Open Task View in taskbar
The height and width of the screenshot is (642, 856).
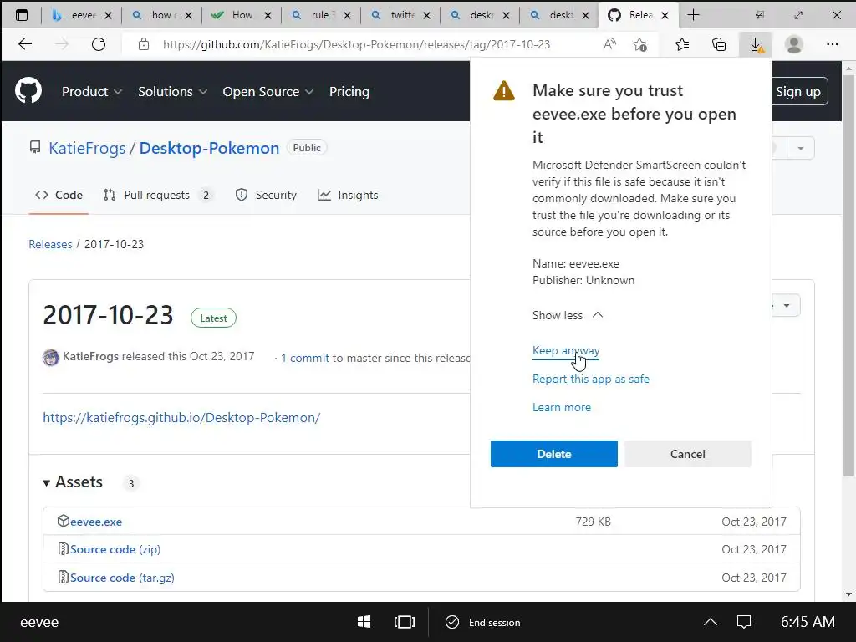(404, 622)
